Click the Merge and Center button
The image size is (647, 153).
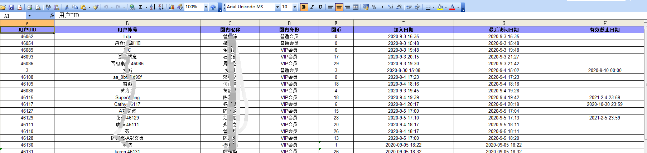pyautogui.click(x=356, y=7)
